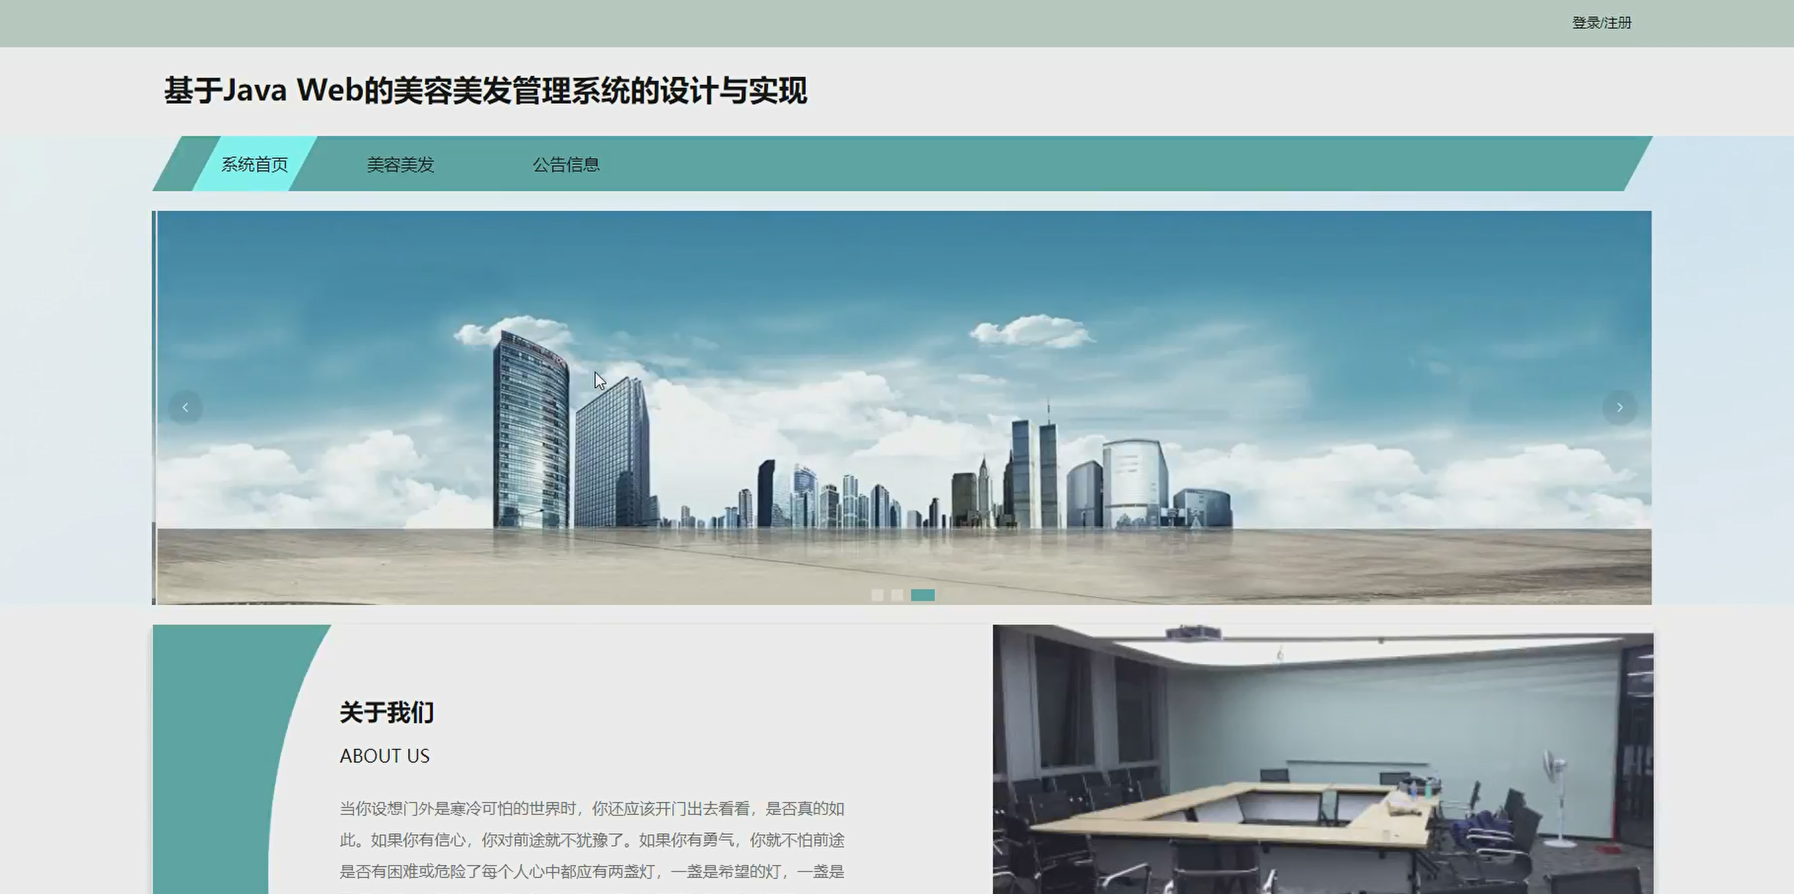Image resolution: width=1794 pixels, height=894 pixels.
Task: Click the site title 基于Java Web的美容美发管理系统
Action: click(485, 91)
